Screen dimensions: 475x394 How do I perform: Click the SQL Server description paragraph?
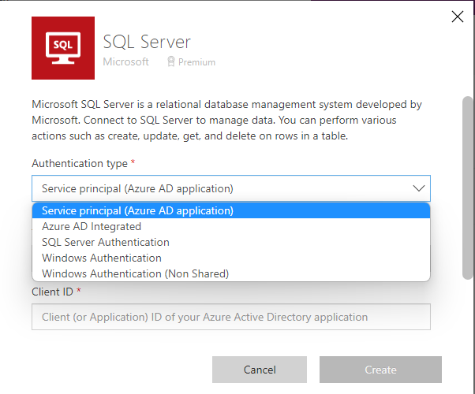(226, 120)
